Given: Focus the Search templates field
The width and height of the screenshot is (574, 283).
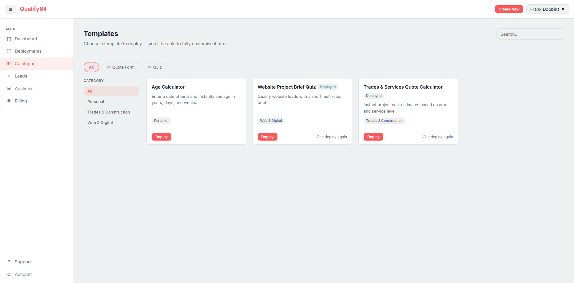Looking at the screenshot, I should point(530,34).
